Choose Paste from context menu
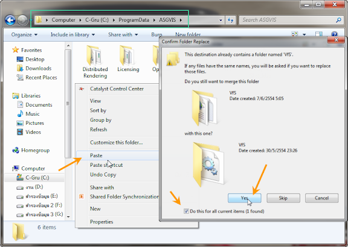The image size is (348, 247). 96,155
